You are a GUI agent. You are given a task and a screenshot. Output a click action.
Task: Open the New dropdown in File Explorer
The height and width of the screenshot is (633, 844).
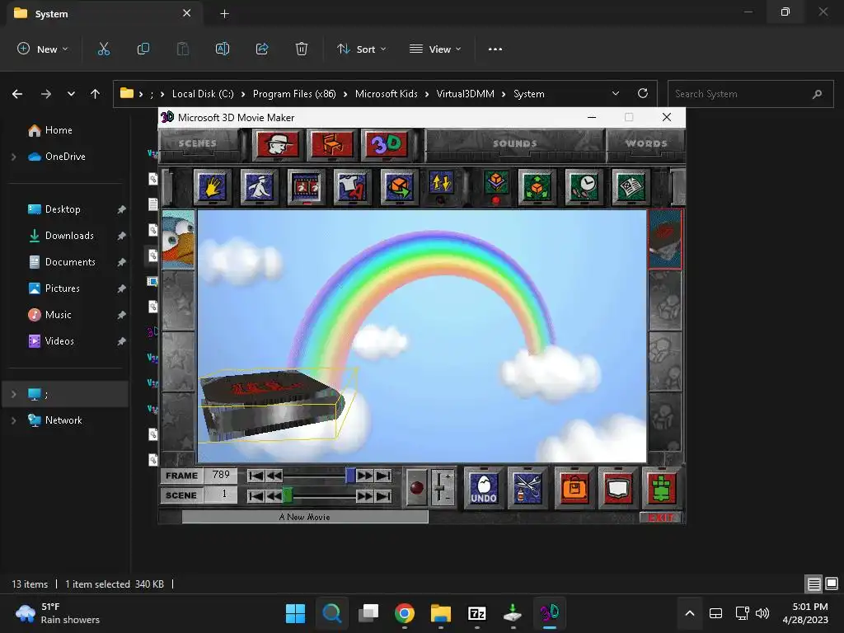click(43, 49)
